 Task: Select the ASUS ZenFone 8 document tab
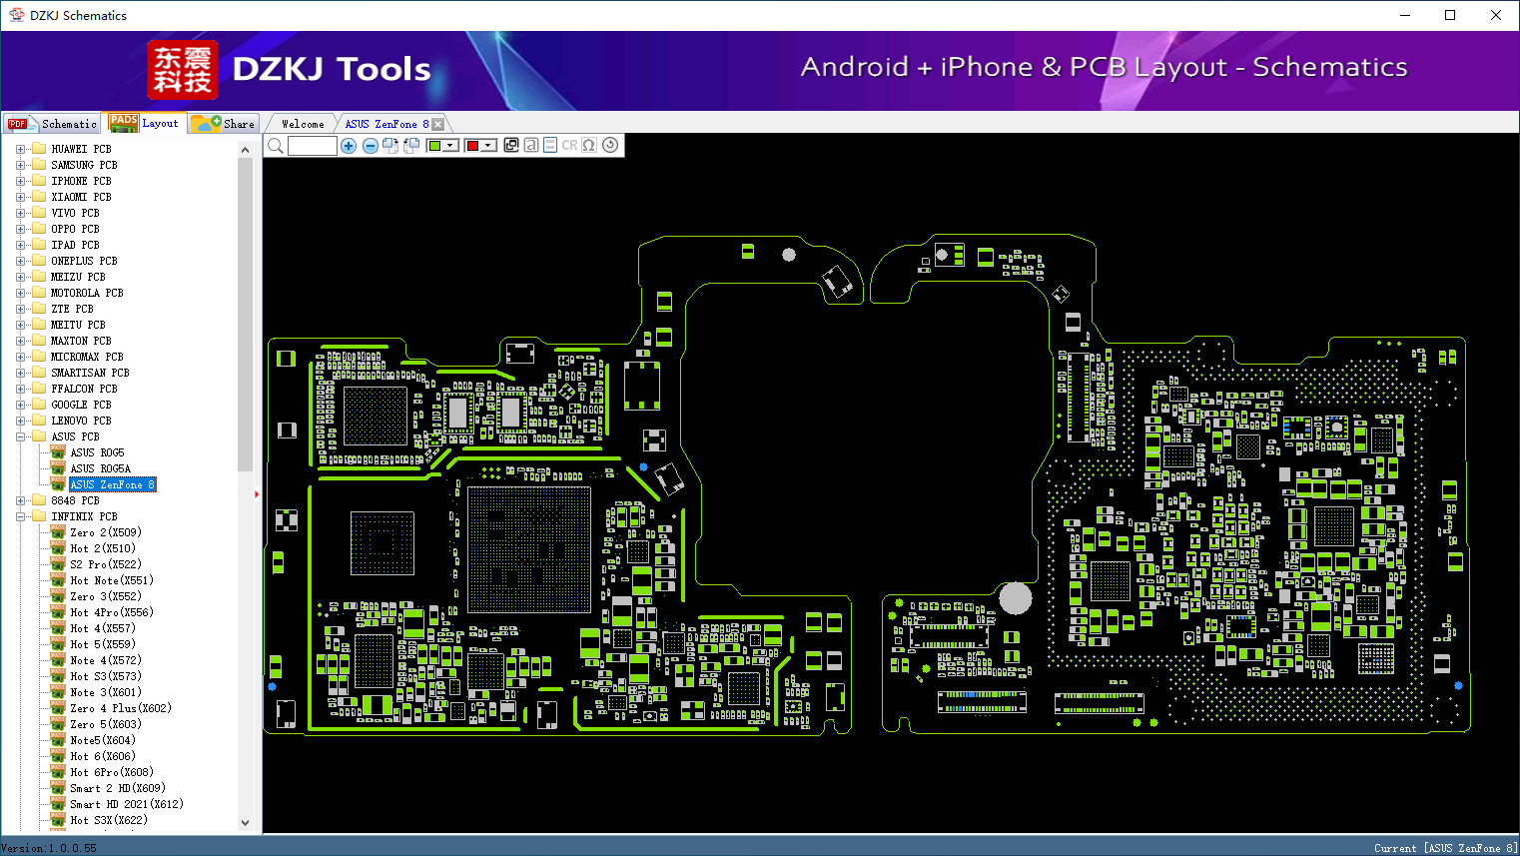(x=386, y=124)
